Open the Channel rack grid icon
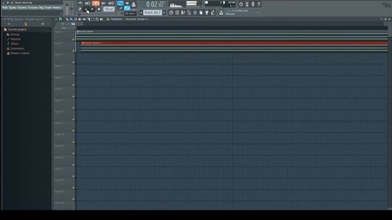The height and width of the screenshot is (220, 392). pos(177,12)
